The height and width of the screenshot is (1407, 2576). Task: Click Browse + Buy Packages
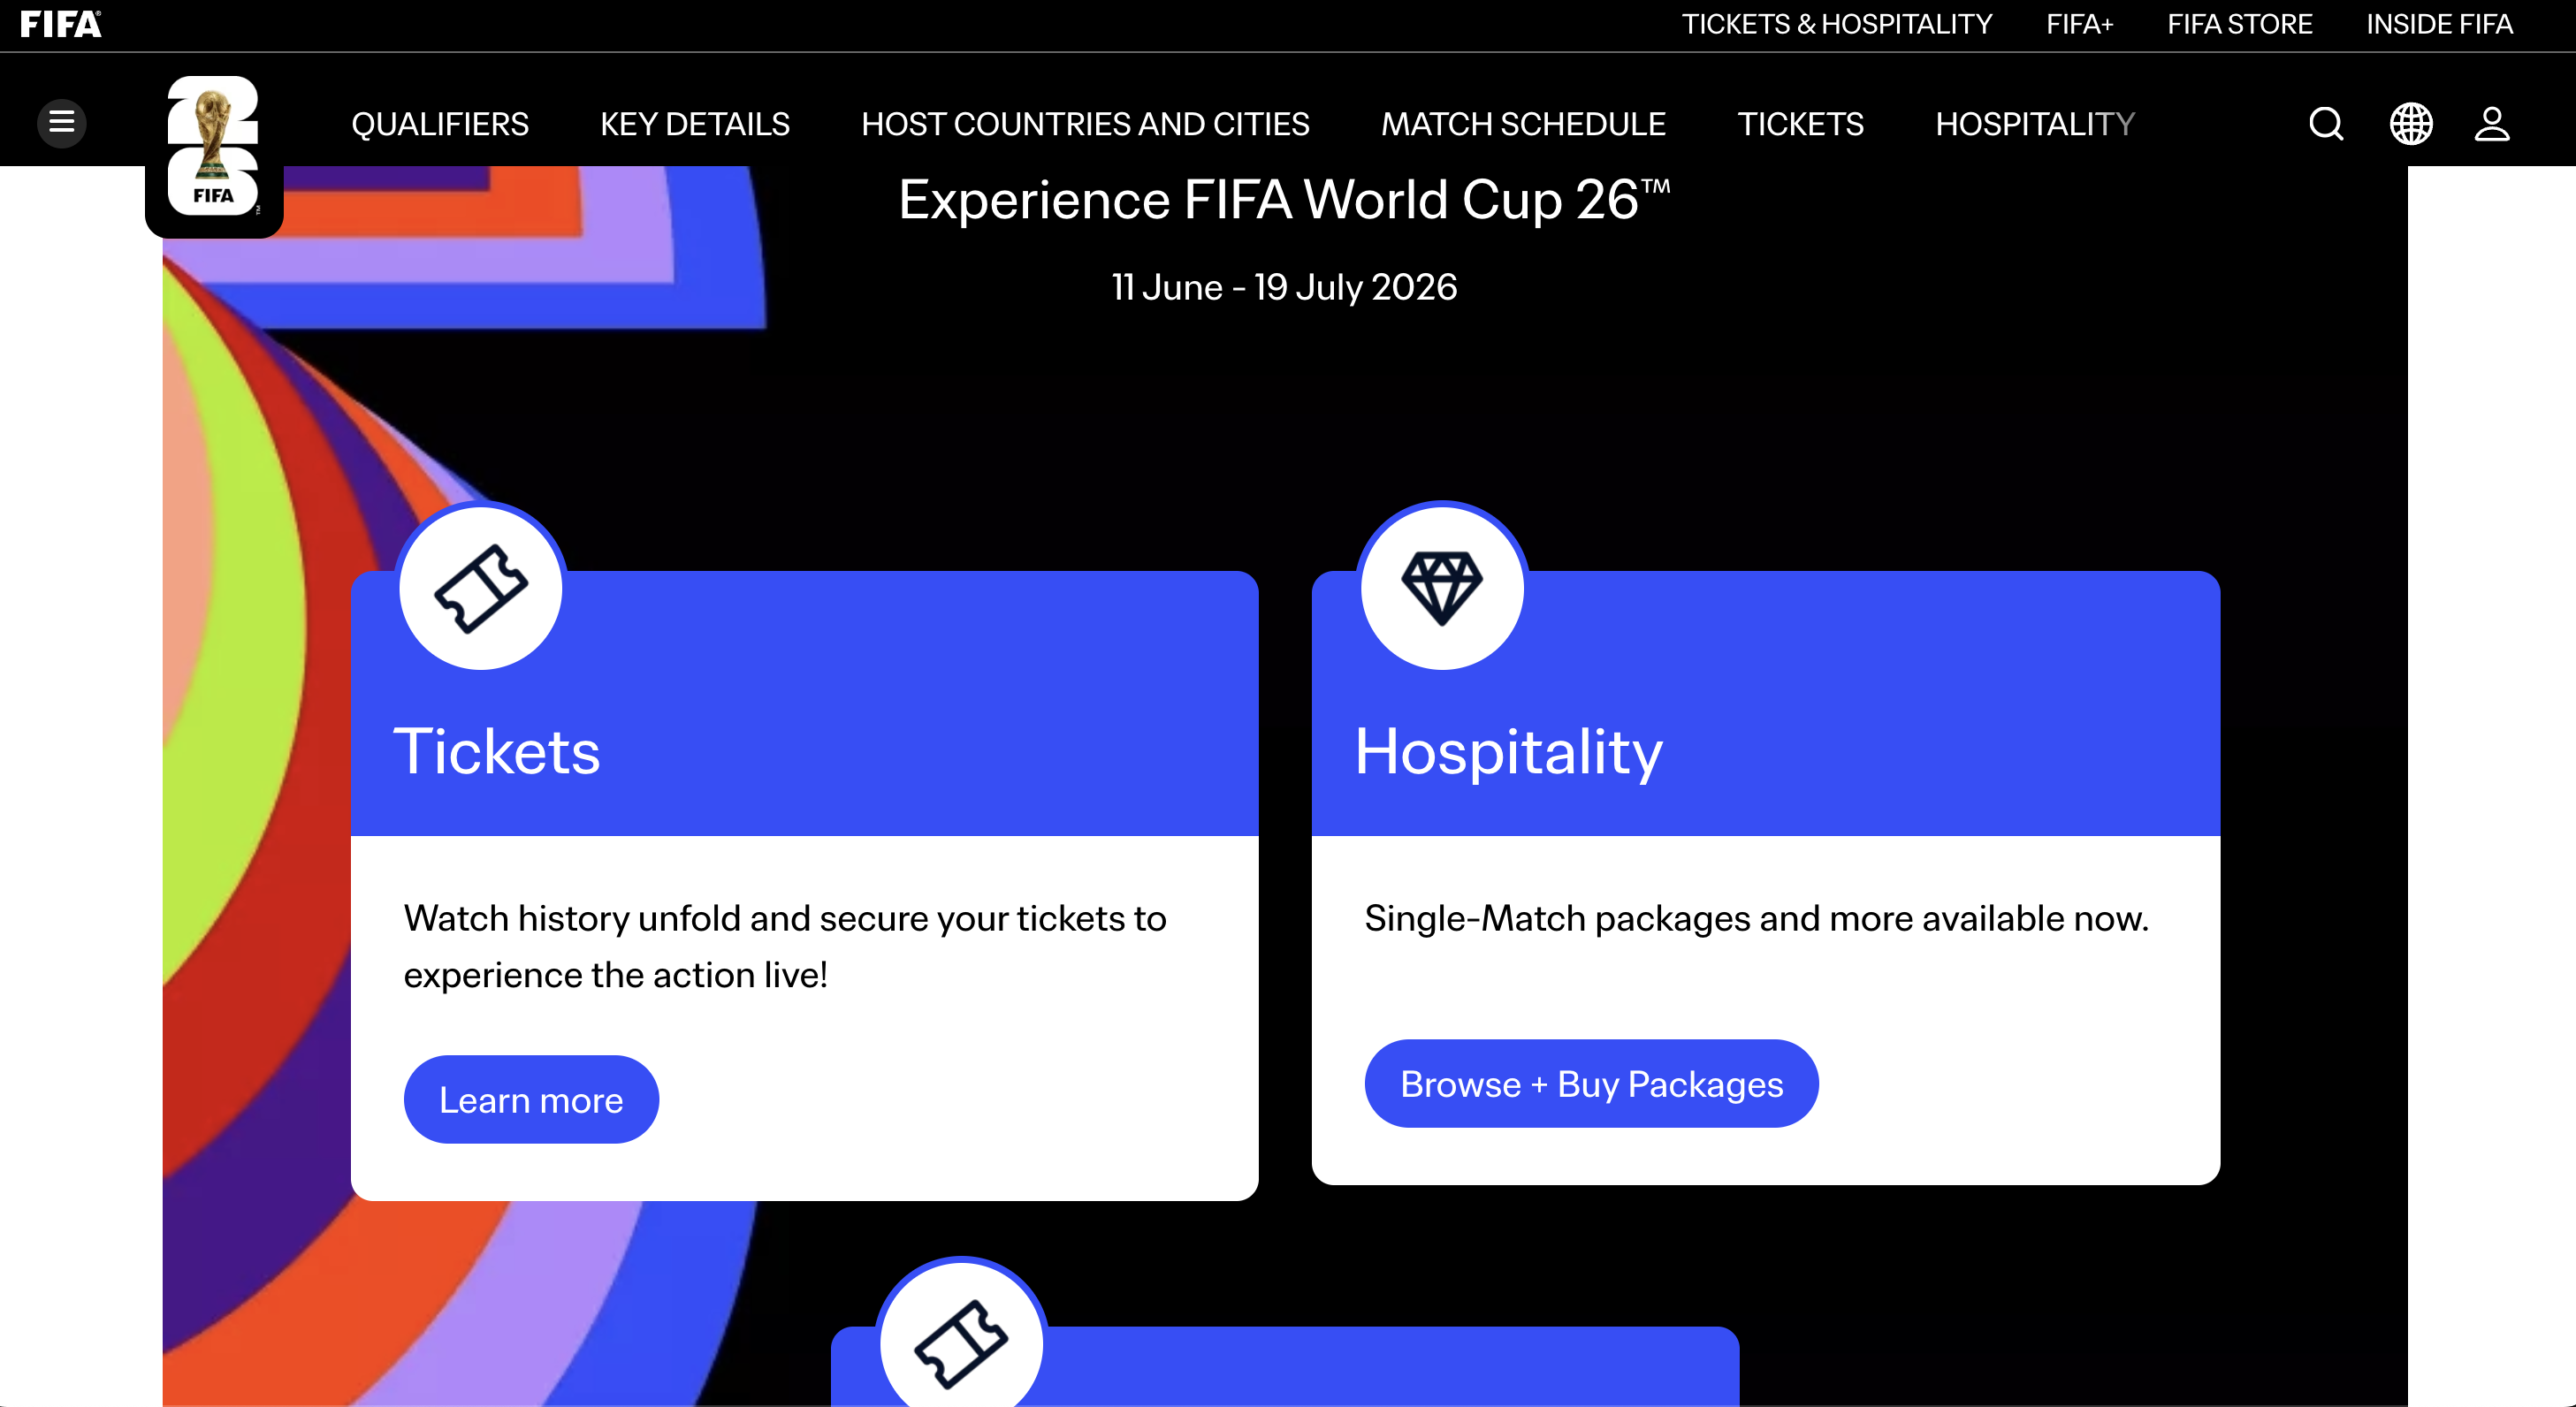tap(1591, 1083)
